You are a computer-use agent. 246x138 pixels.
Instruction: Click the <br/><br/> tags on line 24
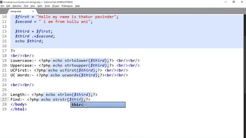[x=22, y=85]
